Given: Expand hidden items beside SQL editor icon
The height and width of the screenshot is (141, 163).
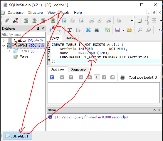Looking at the screenshot, I should [x=146, y=20].
